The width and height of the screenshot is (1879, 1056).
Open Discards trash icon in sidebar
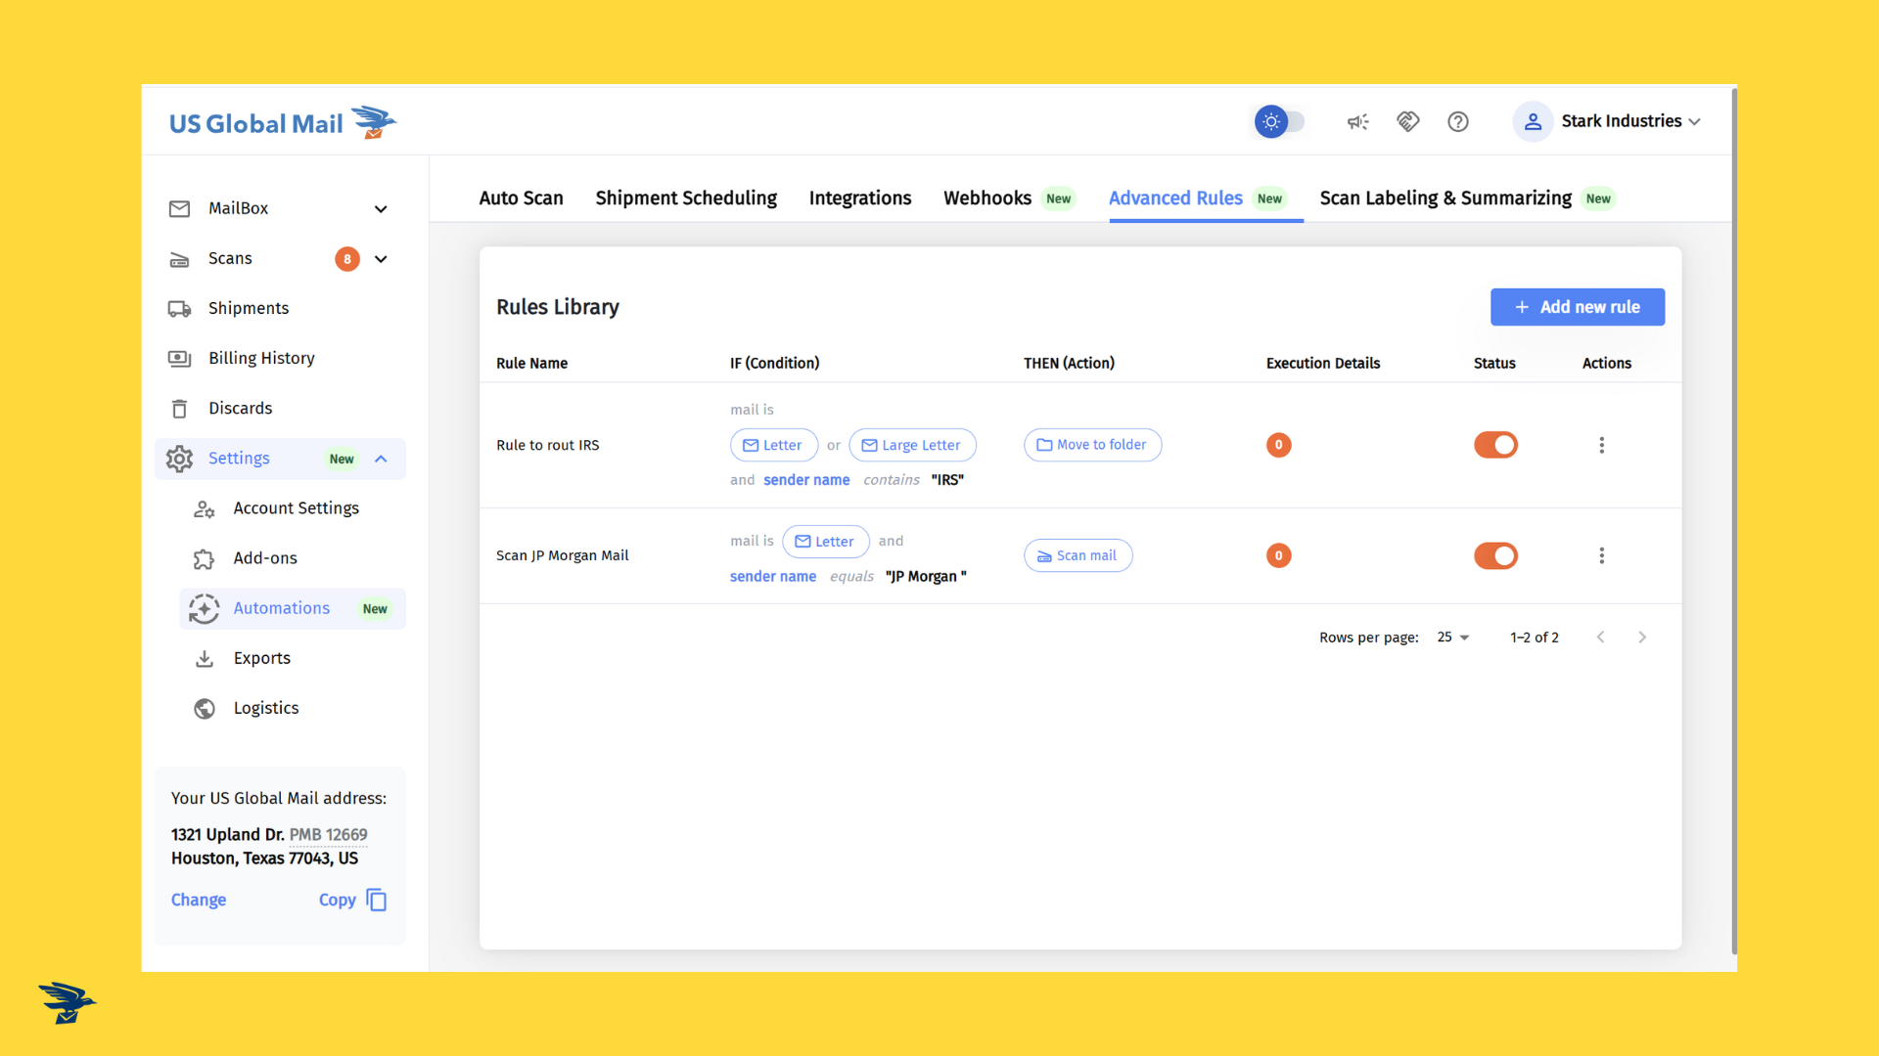click(x=180, y=409)
